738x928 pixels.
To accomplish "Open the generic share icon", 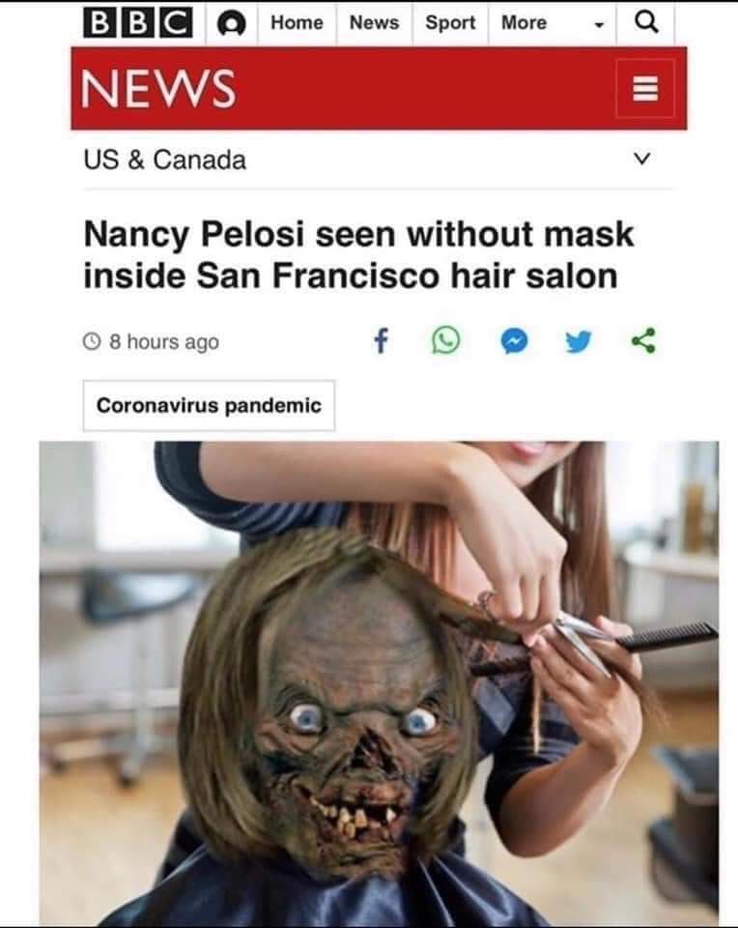I will (x=643, y=341).
